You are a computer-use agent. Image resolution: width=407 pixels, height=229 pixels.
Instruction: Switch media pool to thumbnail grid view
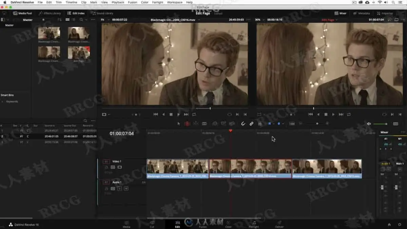(x=68, y=20)
